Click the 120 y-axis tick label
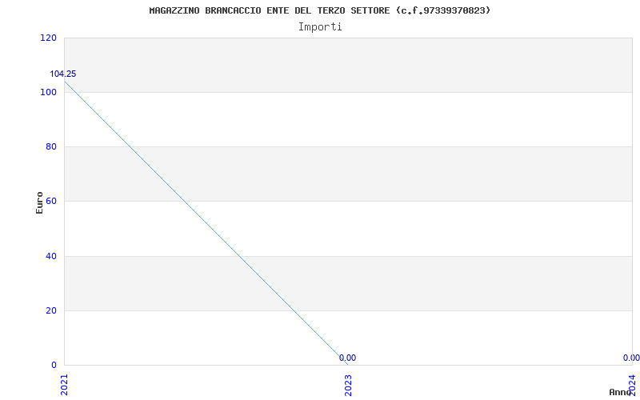The image size is (640, 400). tap(48, 38)
